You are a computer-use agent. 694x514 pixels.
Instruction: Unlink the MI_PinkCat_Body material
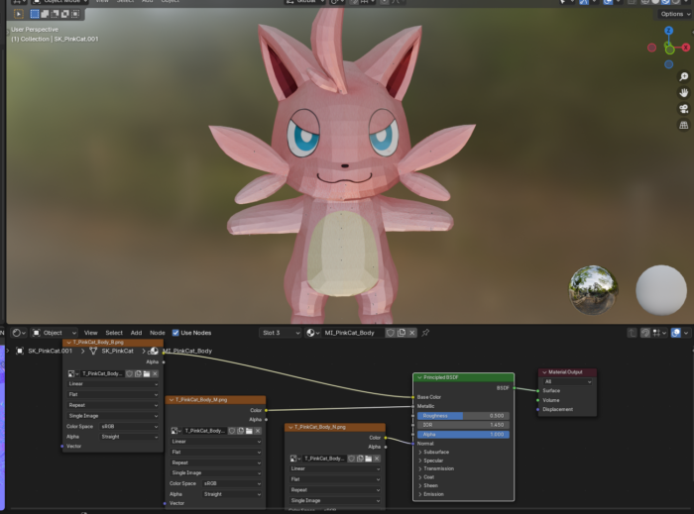pos(412,333)
